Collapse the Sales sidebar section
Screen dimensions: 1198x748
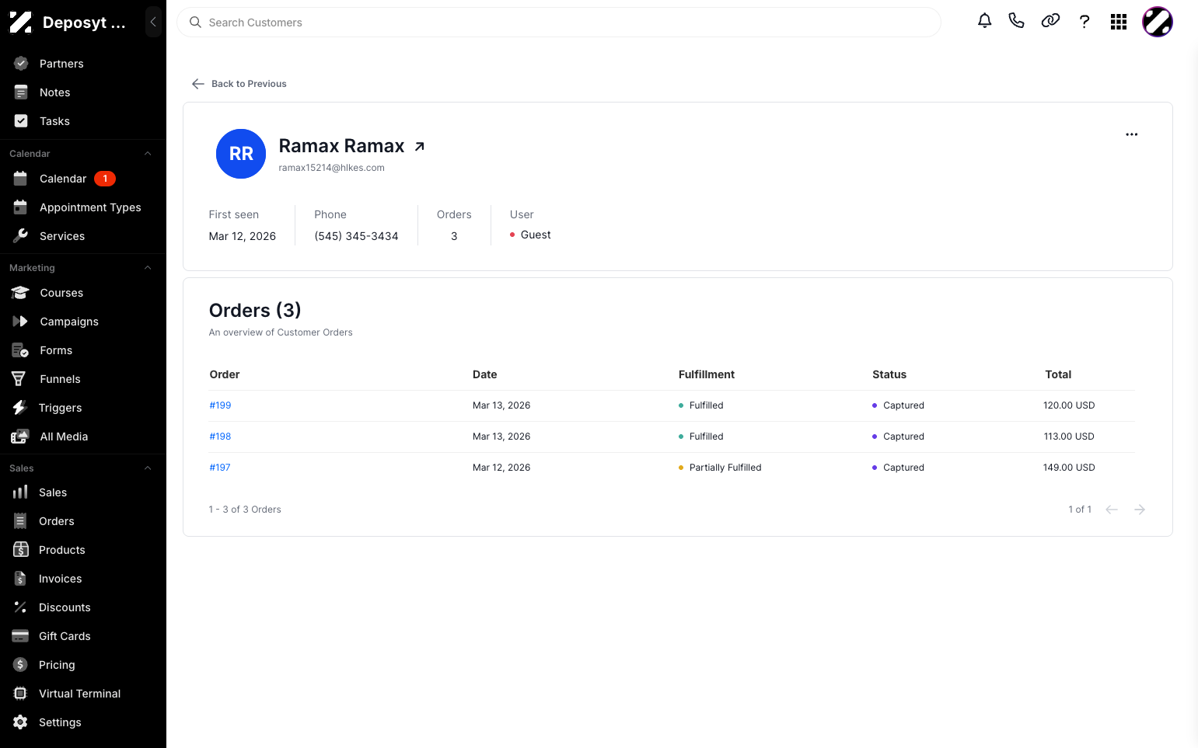[148, 468]
